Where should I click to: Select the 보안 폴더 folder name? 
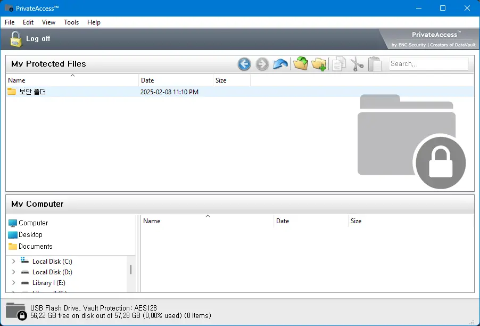pos(32,92)
